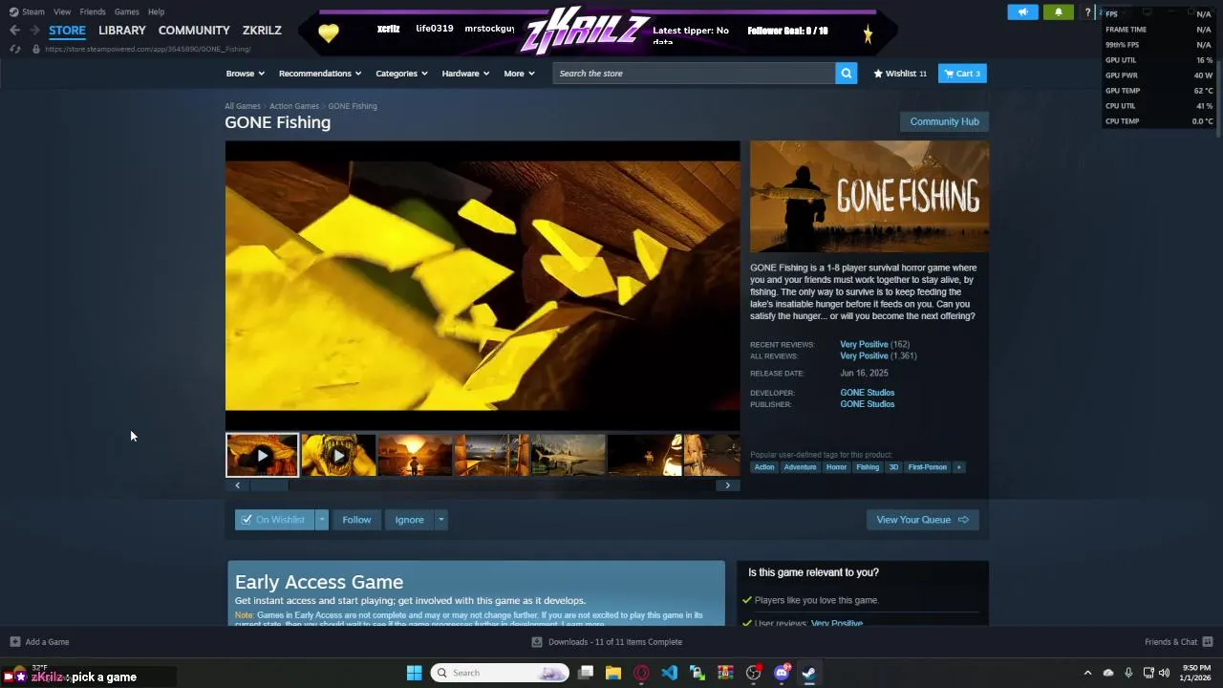Open the wishlist options dropdown arrow
Screen dimensions: 1223x688
point(321,520)
